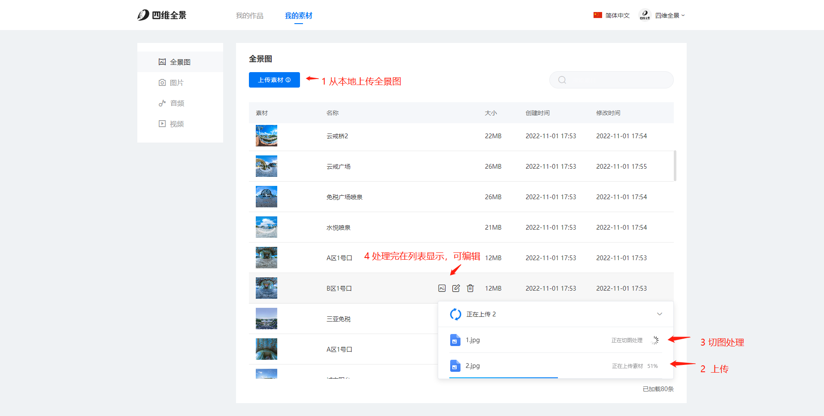This screenshot has width=824, height=416.
Task: Click the user avatar icon in header
Action: pos(645,15)
